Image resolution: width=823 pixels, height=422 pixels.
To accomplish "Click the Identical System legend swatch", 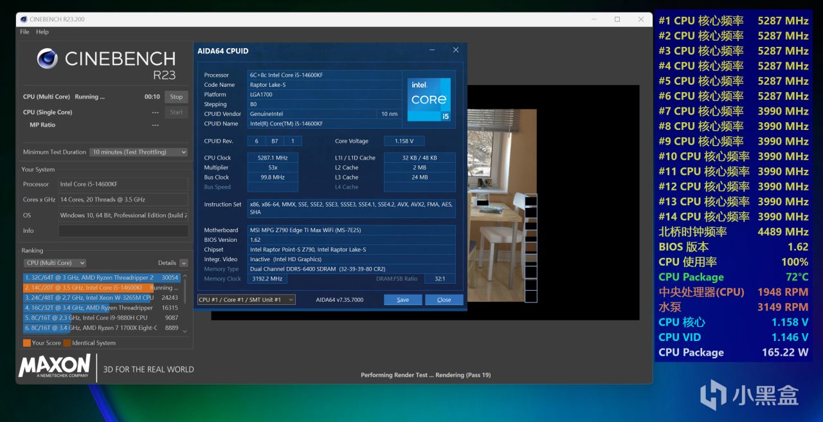I will (67, 343).
